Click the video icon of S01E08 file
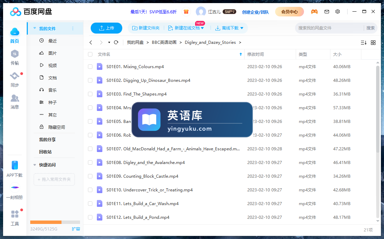 99,162
